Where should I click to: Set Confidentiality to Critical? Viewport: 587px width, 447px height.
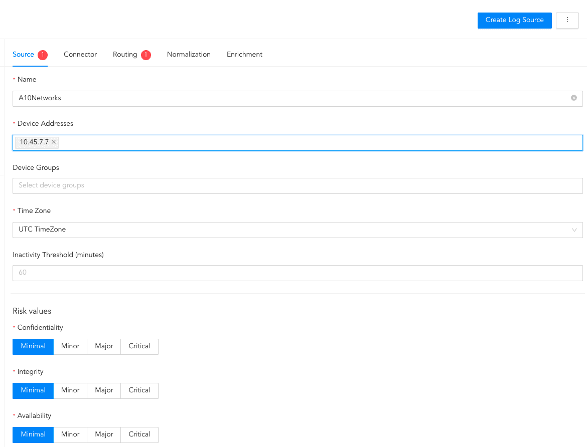(x=139, y=346)
